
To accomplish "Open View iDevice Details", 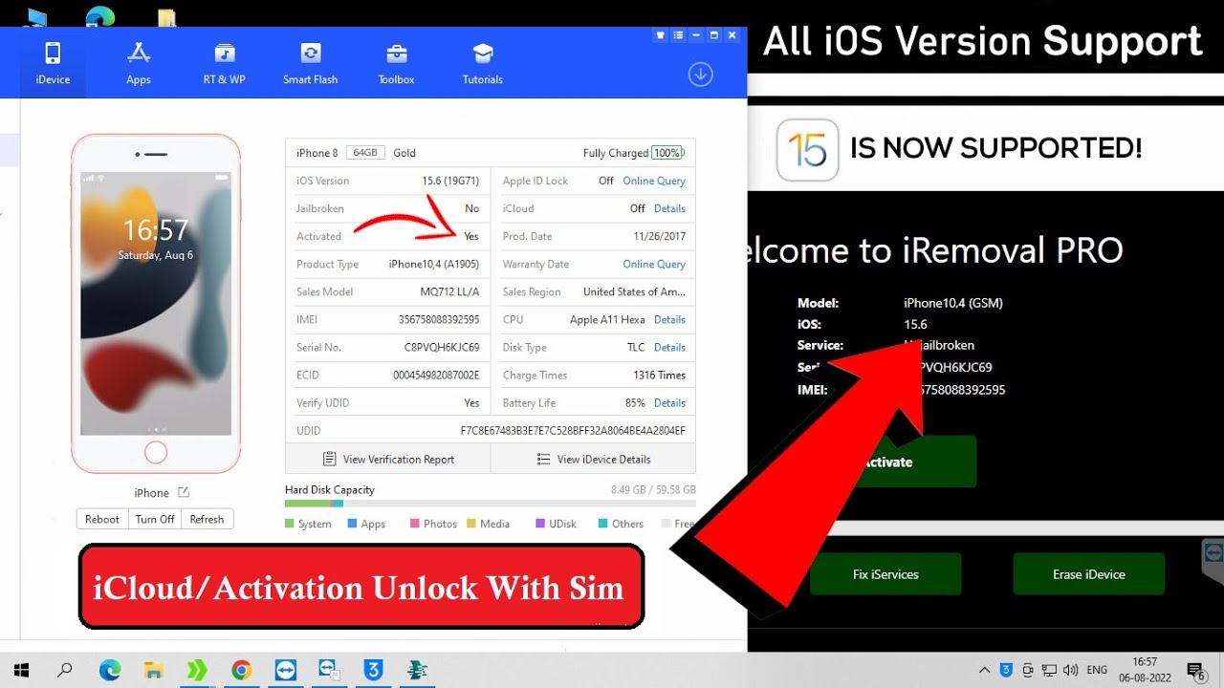I will click(x=594, y=459).
